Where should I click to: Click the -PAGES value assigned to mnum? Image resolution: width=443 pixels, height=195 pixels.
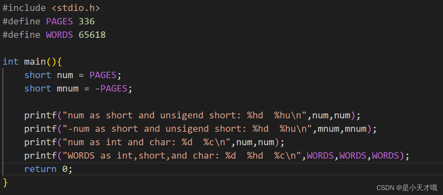tap(111, 88)
